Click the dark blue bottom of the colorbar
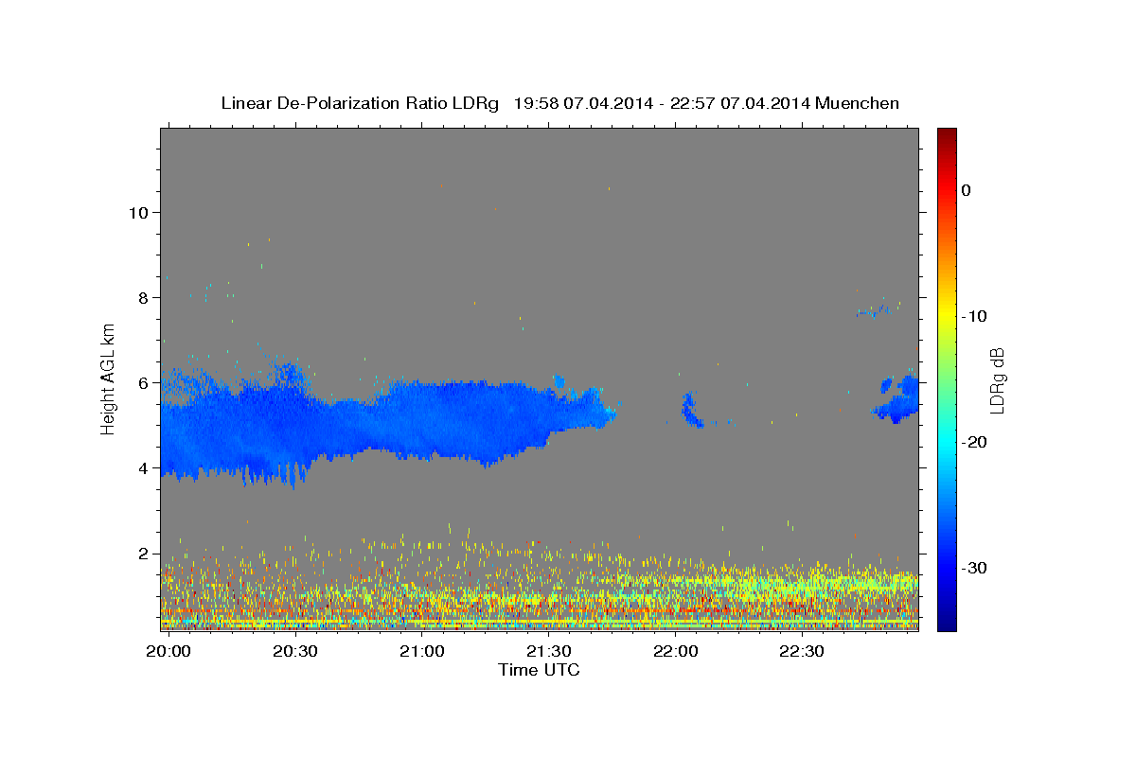Viewport: 1136px width, 757px height. click(x=947, y=620)
